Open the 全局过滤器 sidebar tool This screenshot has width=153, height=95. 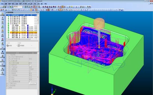(x=3, y=48)
